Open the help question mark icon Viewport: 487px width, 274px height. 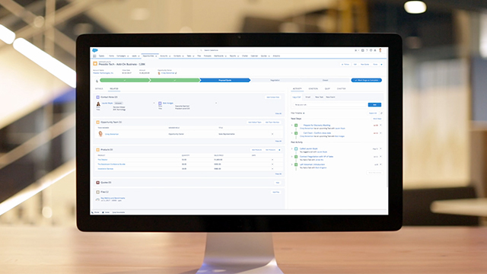(367, 50)
